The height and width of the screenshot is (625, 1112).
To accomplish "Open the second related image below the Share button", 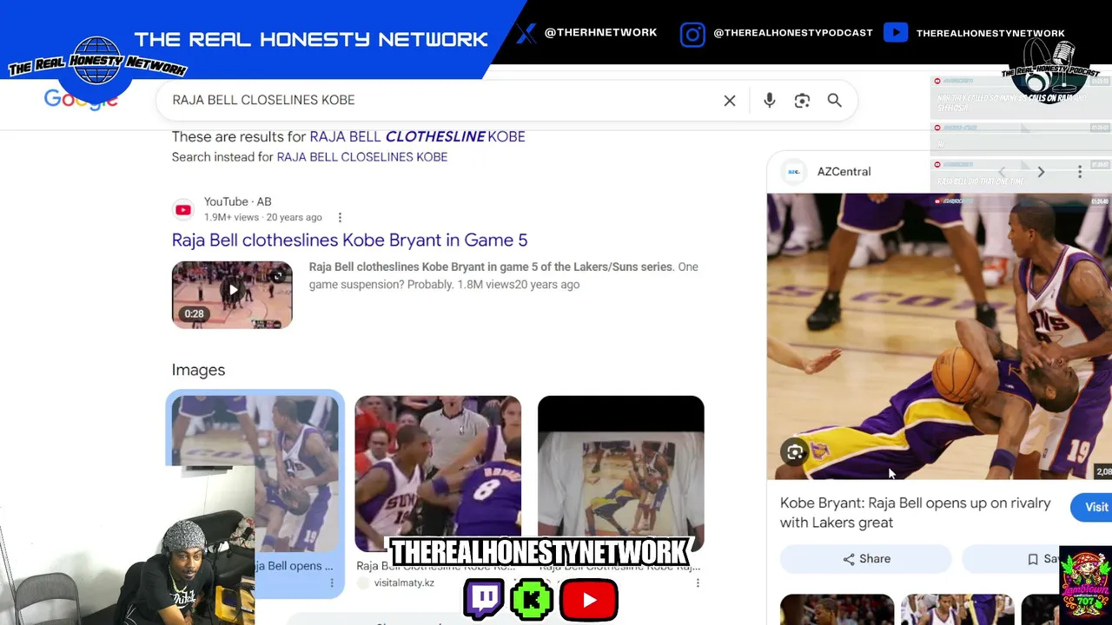I will pyautogui.click(x=957, y=609).
